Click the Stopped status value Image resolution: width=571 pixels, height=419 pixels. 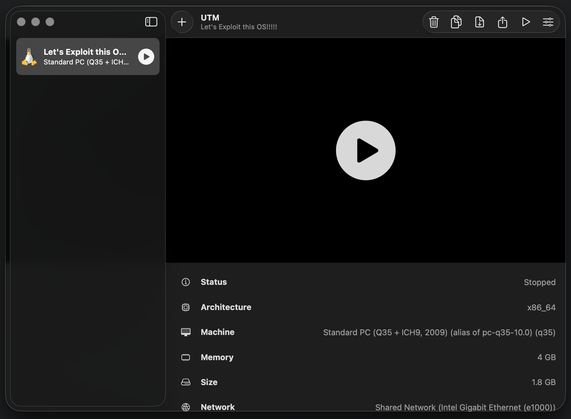coord(540,282)
